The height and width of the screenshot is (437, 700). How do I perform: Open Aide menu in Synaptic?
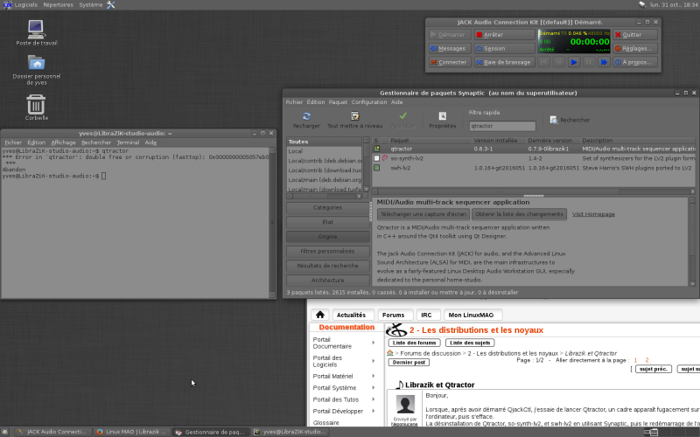(x=397, y=102)
